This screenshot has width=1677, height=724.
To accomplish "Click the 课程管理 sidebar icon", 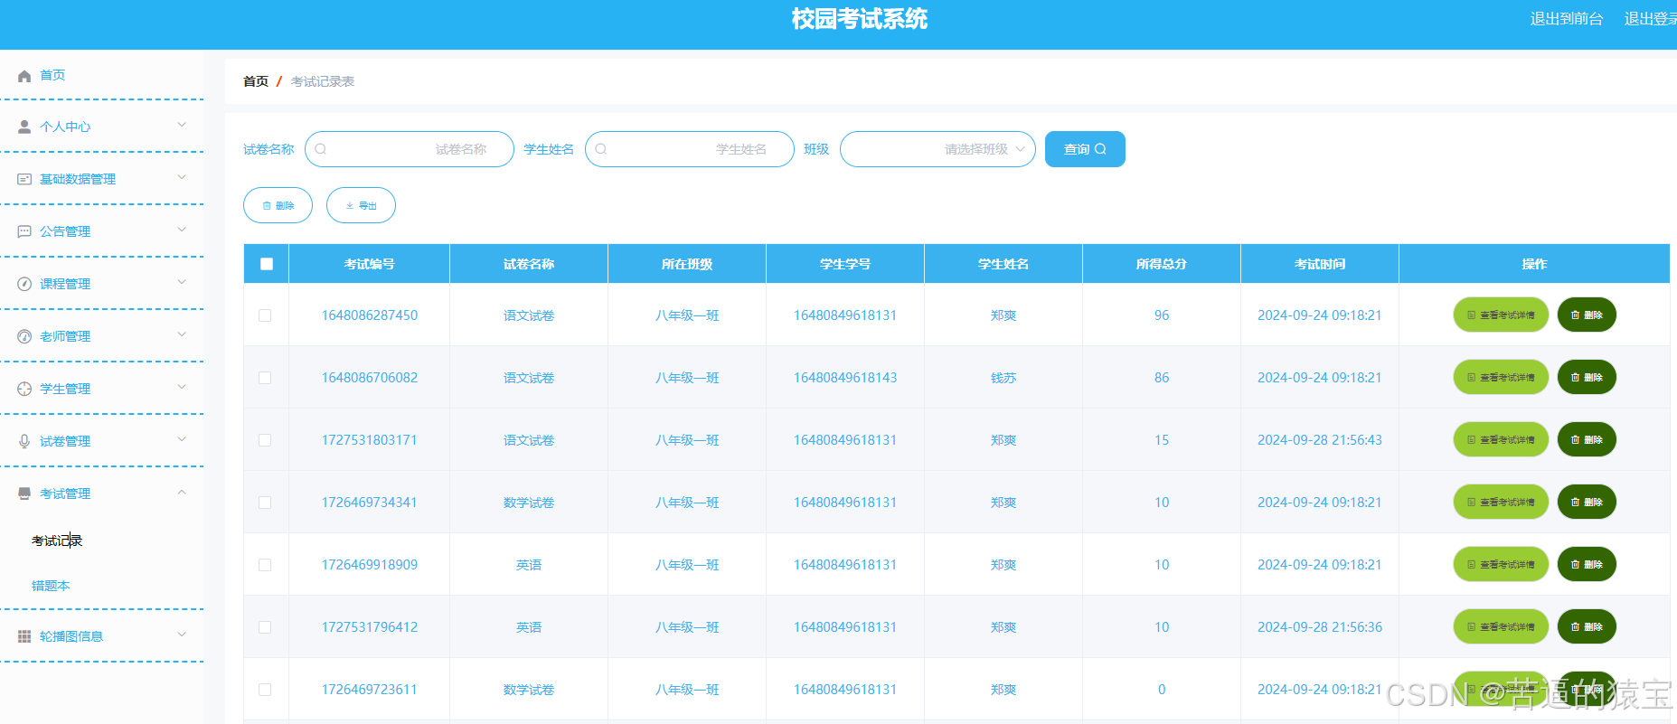I will [x=24, y=284].
